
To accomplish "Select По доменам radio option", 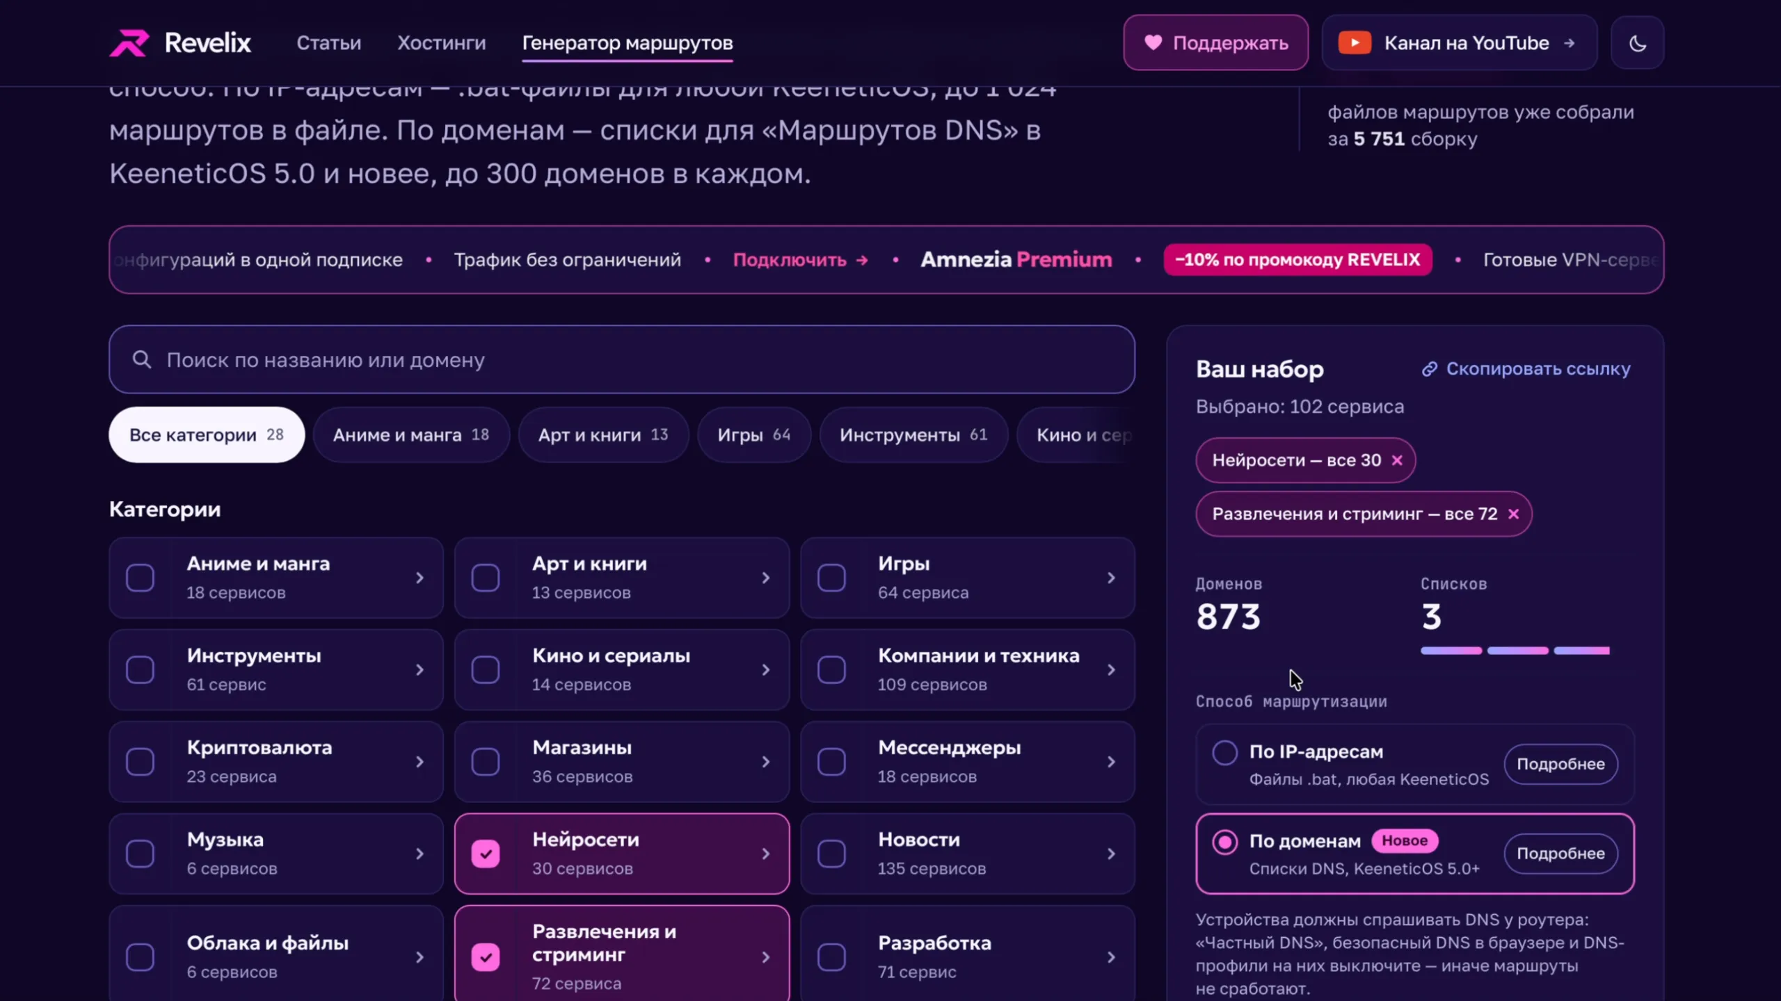I will click(x=1224, y=842).
